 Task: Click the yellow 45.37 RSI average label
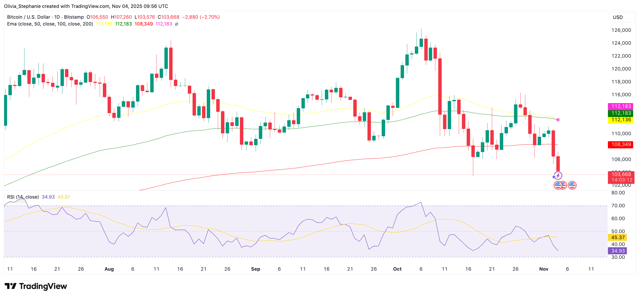617,238
